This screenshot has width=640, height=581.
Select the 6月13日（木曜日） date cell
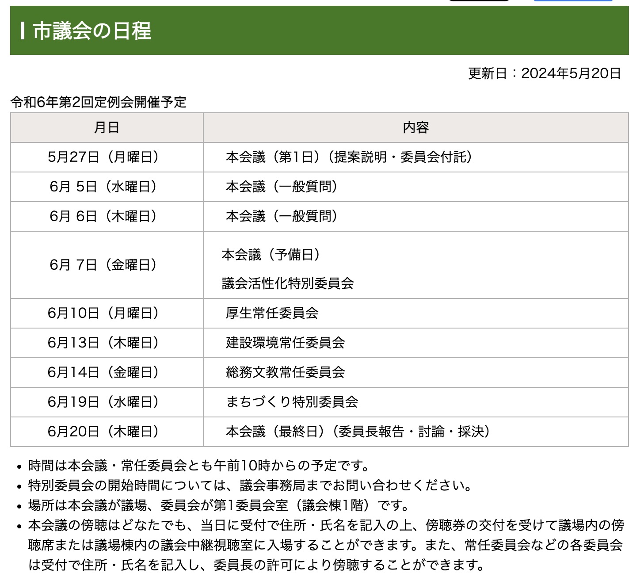[x=107, y=343]
